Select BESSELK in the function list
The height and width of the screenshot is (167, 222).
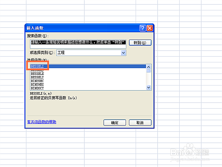[x=88, y=74]
